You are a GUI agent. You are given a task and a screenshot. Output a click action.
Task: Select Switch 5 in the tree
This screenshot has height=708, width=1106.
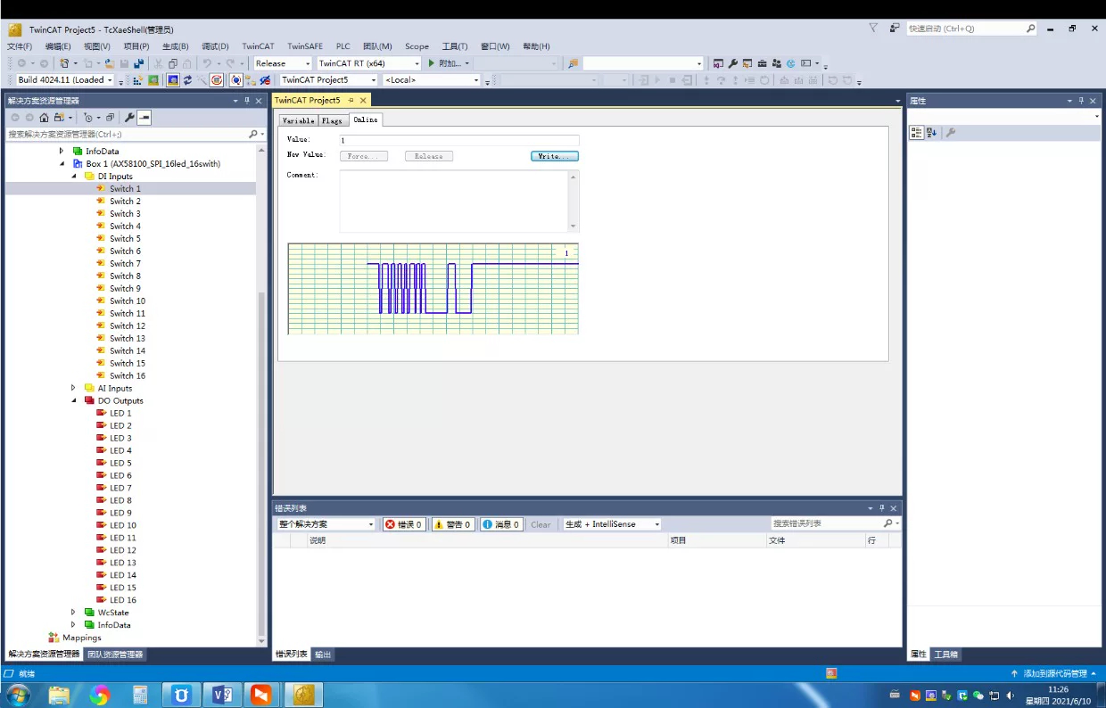click(x=125, y=239)
